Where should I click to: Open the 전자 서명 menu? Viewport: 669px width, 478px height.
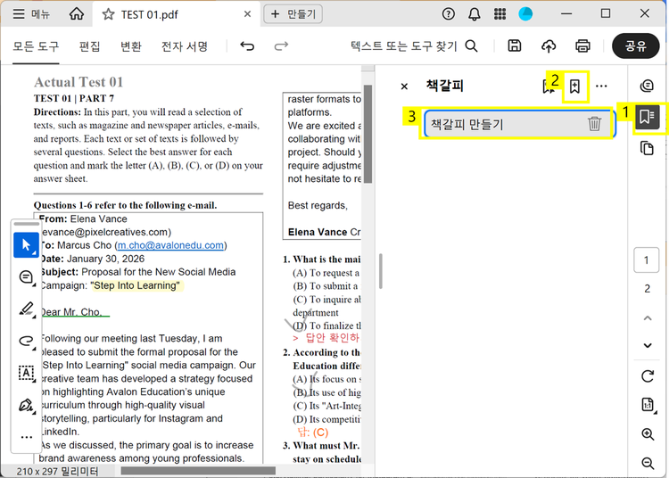tap(185, 46)
